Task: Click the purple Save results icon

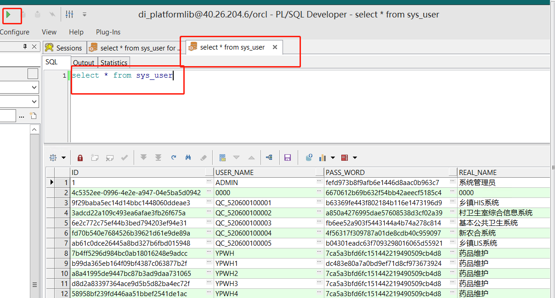Action: tap(288, 157)
